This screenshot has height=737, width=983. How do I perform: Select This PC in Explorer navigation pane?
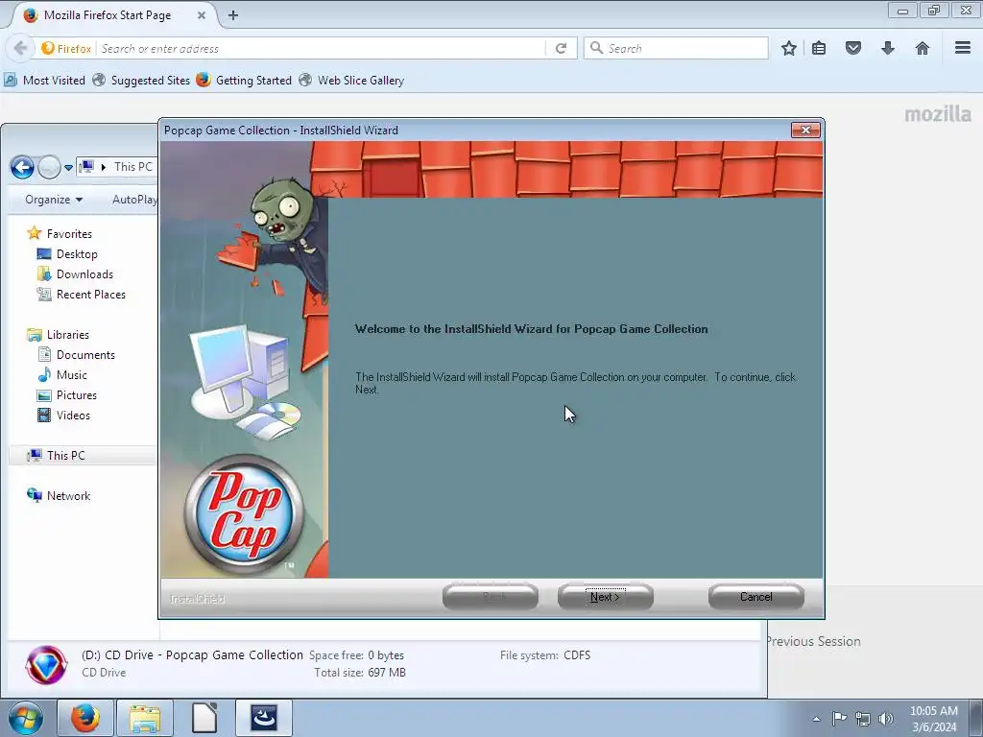(x=83, y=456)
